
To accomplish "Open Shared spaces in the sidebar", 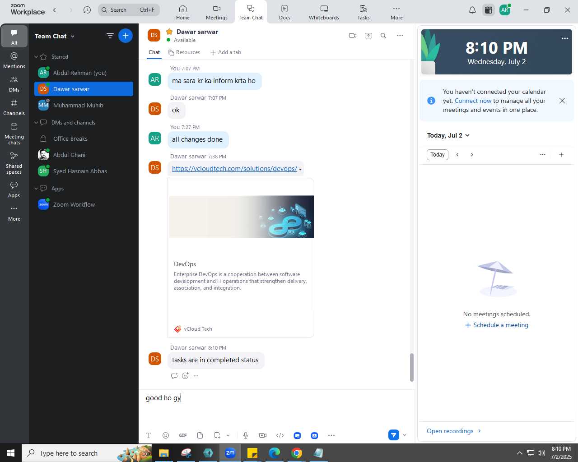I will [x=14, y=163].
